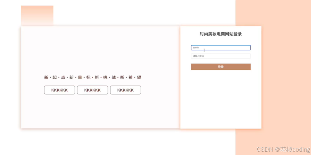311x155 pixels.
Task: Select the last KKKKKK button
Action: tap(126, 90)
